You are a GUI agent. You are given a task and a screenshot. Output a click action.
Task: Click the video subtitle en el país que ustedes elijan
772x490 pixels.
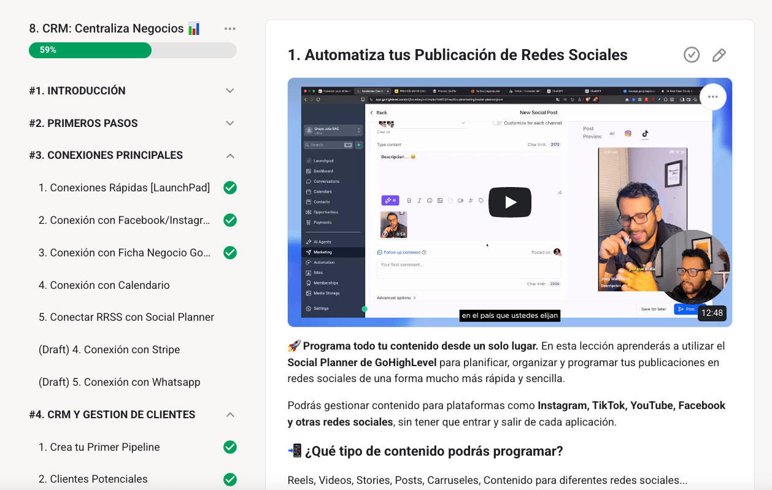click(510, 315)
